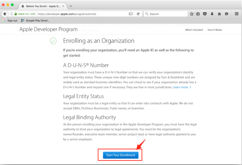This screenshot has height=165, width=242.
Task: Open site information via the info icon
Action: 12,14
